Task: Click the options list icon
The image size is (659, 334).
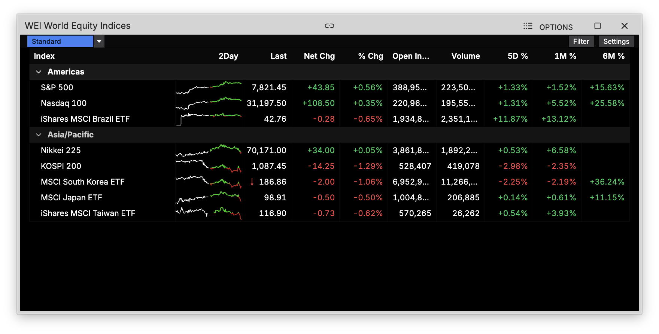Action: [x=528, y=26]
